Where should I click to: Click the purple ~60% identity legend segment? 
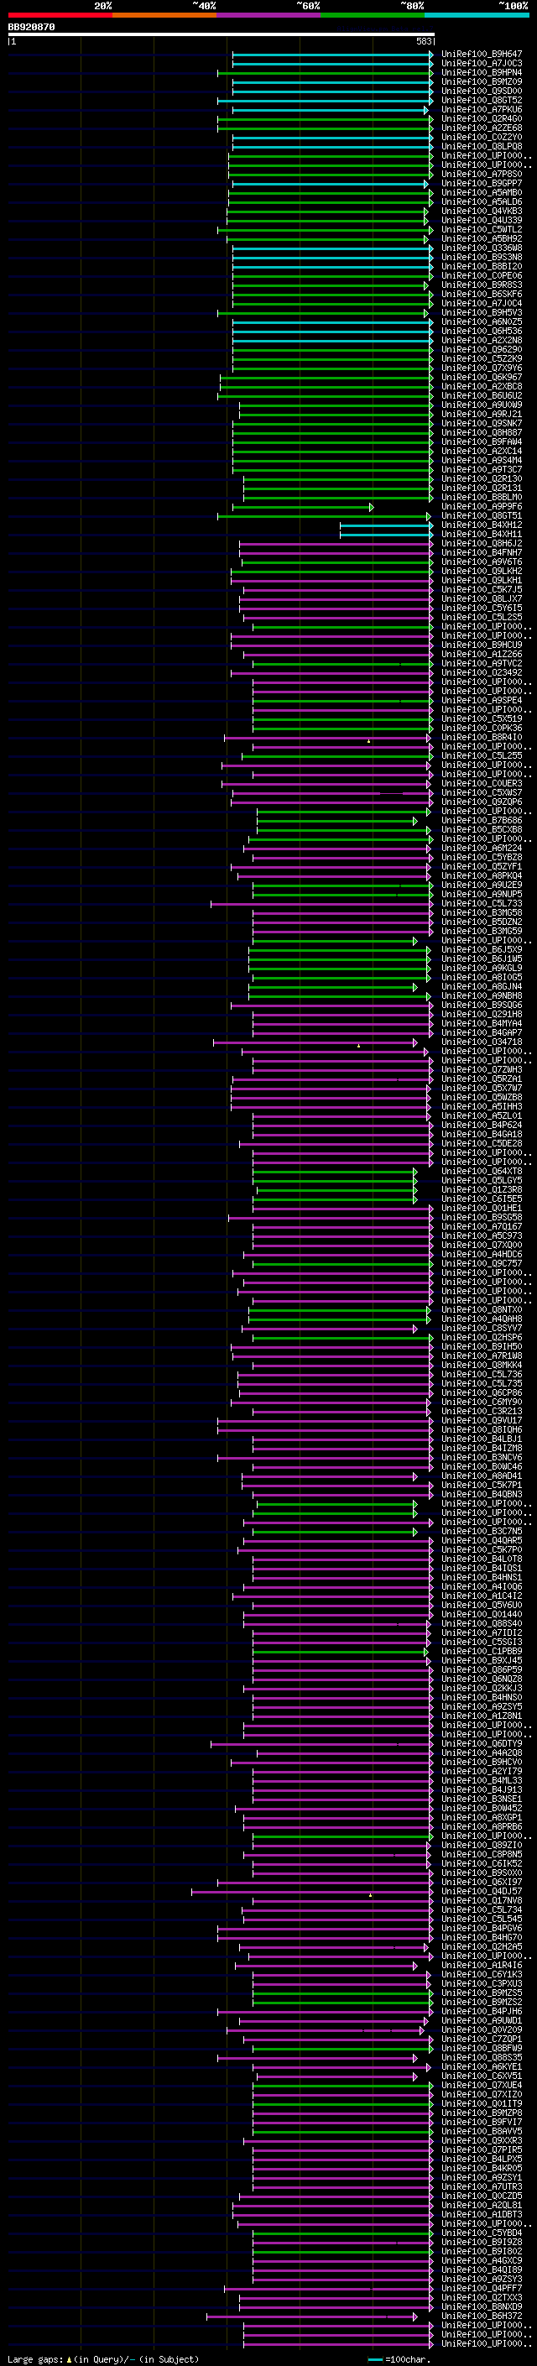click(x=268, y=15)
